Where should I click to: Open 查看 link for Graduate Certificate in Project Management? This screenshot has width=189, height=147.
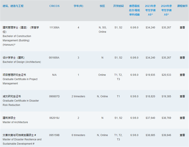[x=182, y=75]
